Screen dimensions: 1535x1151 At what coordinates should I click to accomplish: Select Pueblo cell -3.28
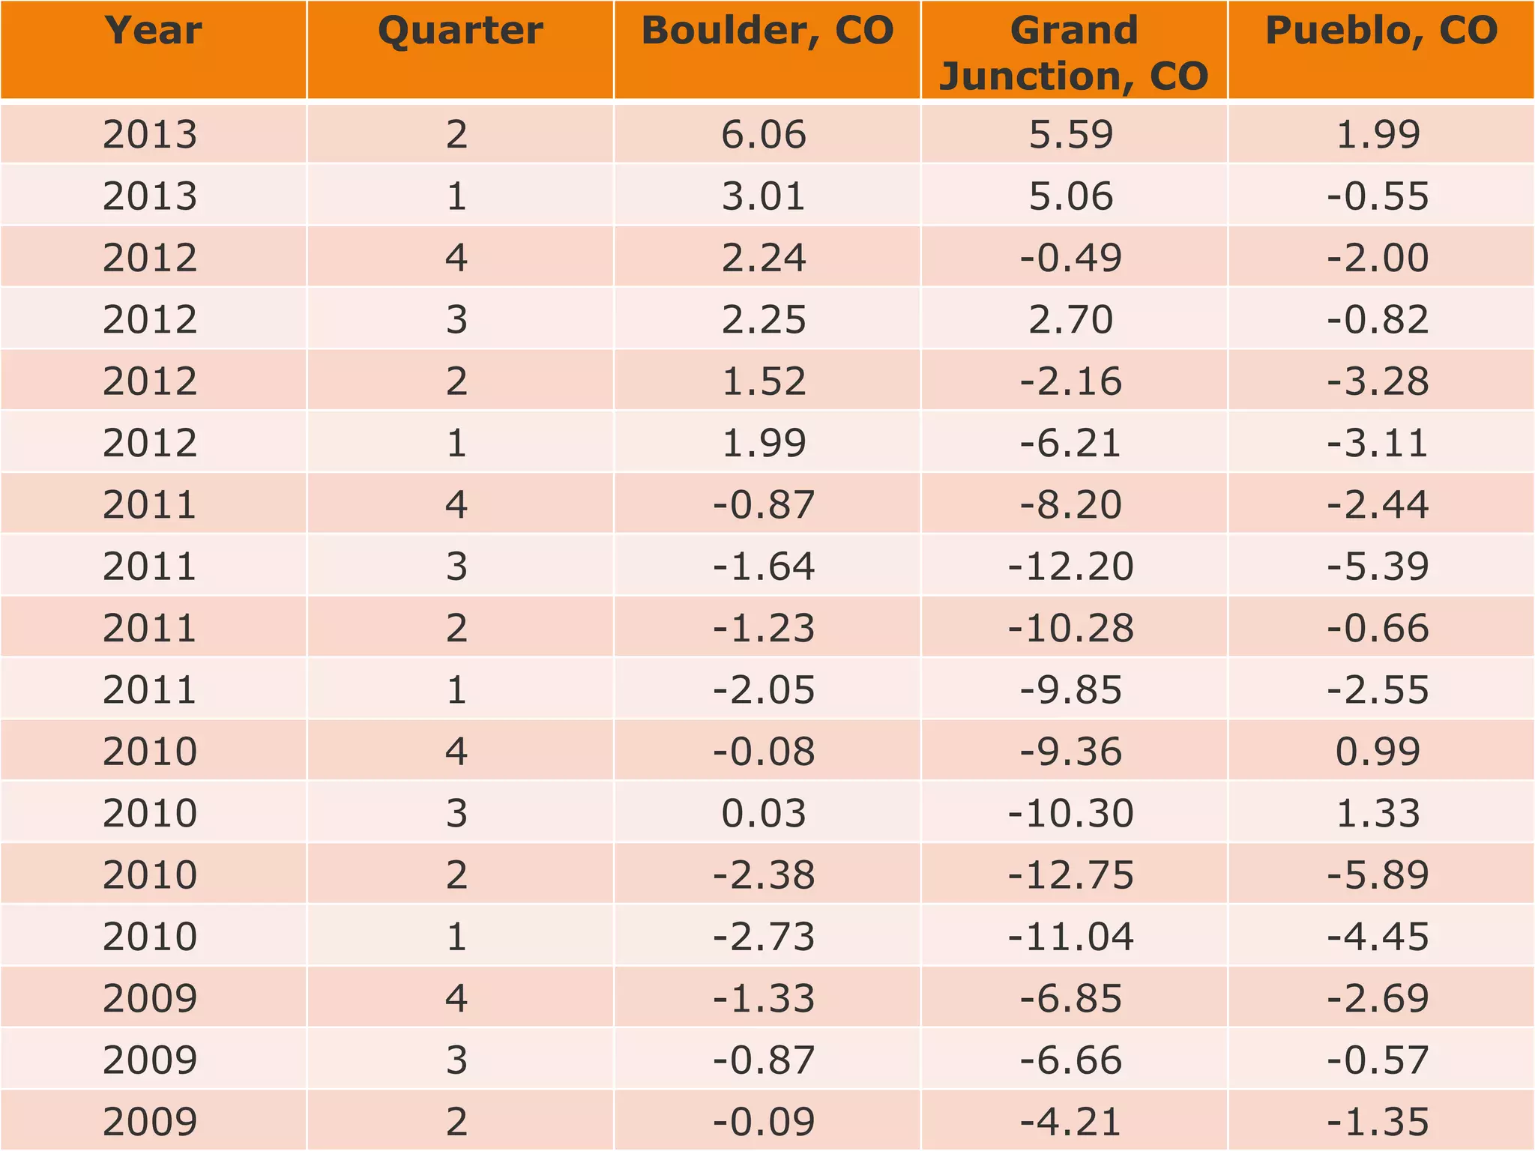[x=1378, y=381]
